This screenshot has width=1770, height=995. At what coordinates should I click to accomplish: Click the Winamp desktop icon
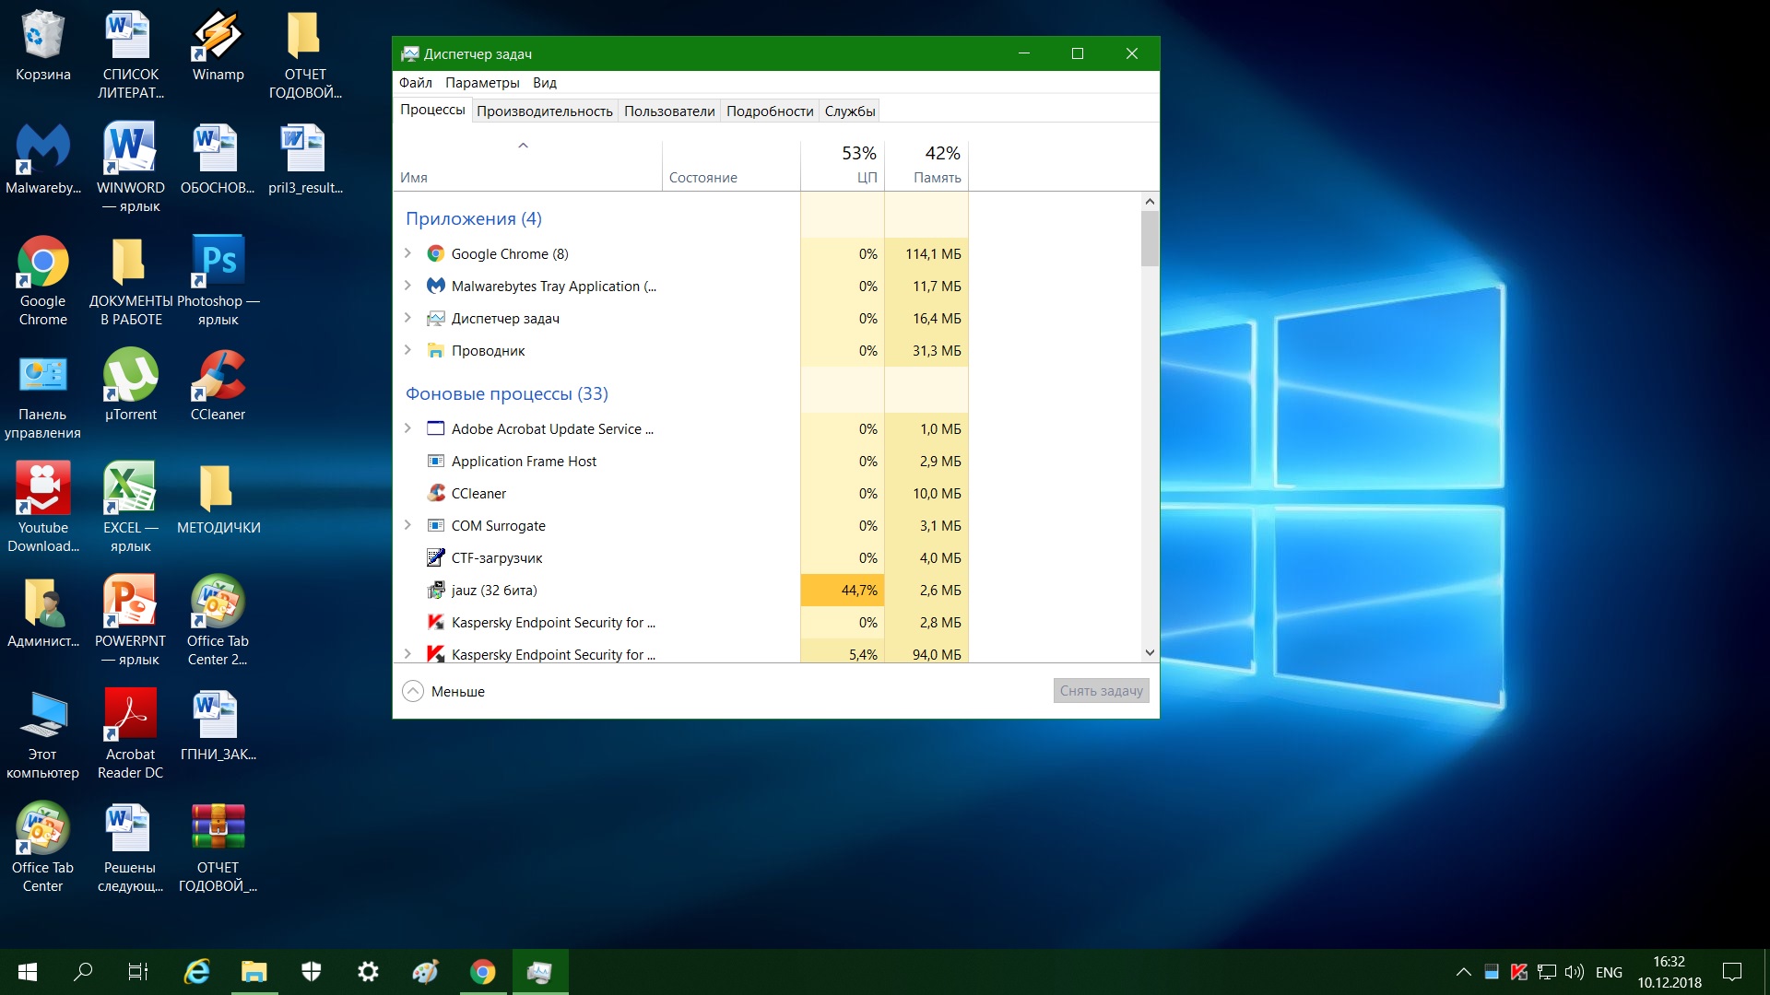coord(218,37)
